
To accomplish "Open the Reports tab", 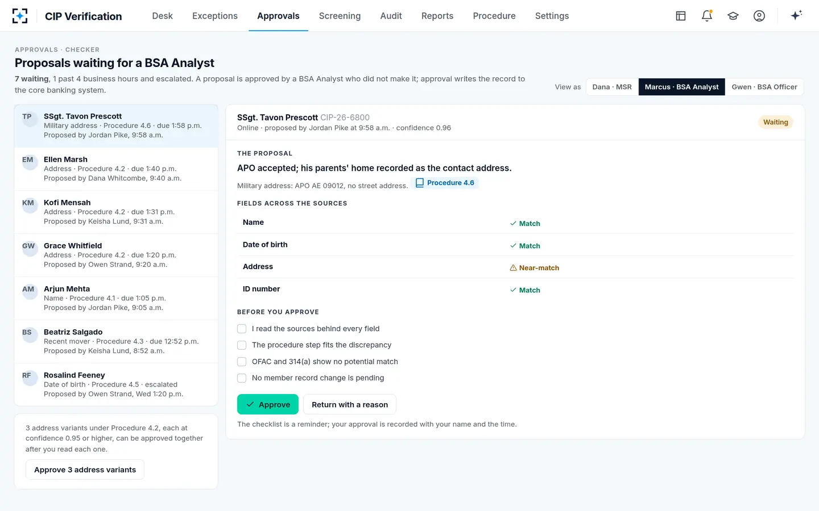I will 437,16.
